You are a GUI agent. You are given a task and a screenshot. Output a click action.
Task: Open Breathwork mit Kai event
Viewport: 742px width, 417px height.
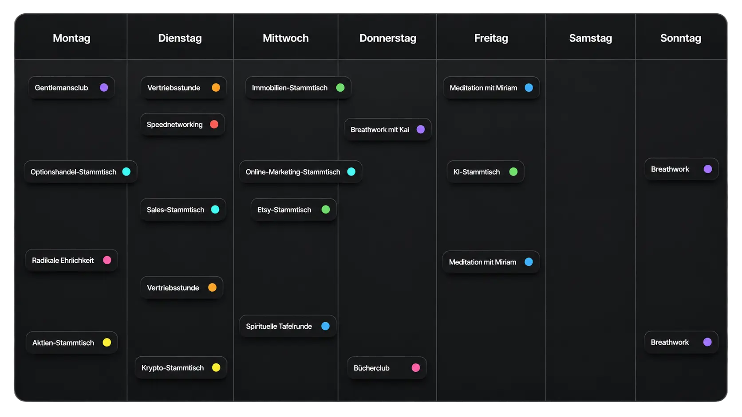coord(388,129)
